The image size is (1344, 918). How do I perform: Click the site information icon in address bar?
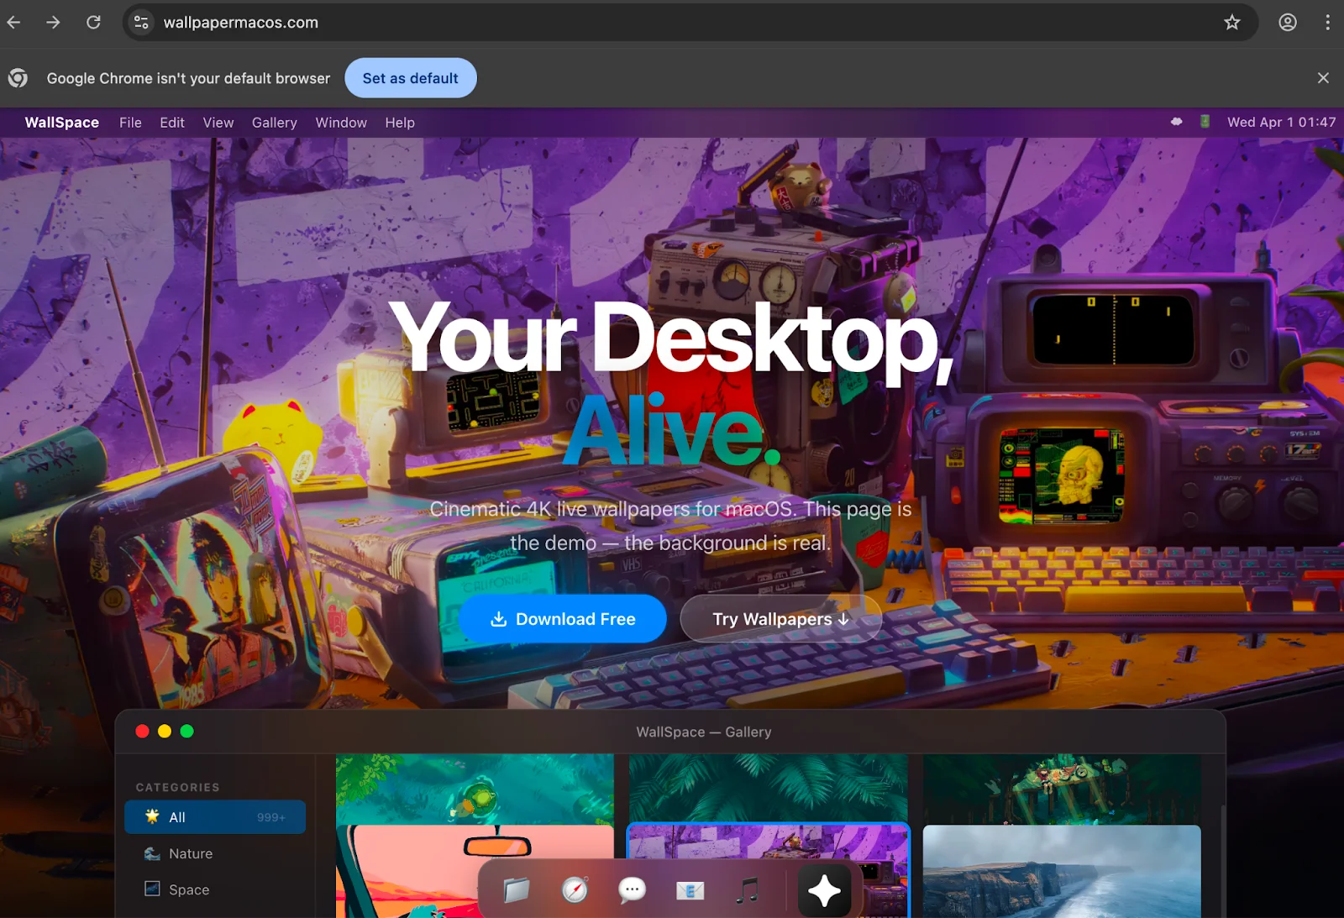coord(142,23)
